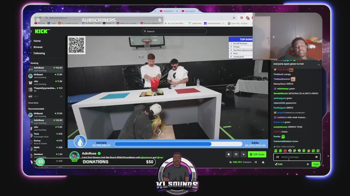The height and width of the screenshot is (196, 350).
Task: Toggle the Kick sidebar hamburger menu
Action: [x=31, y=31]
